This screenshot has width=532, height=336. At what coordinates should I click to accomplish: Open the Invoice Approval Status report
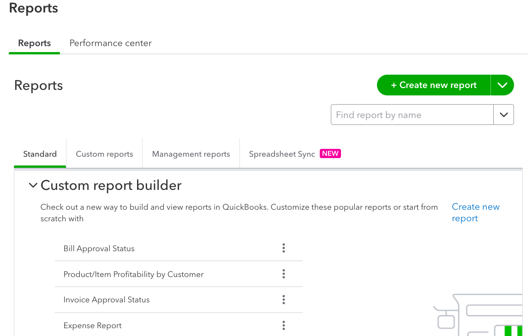[107, 300]
